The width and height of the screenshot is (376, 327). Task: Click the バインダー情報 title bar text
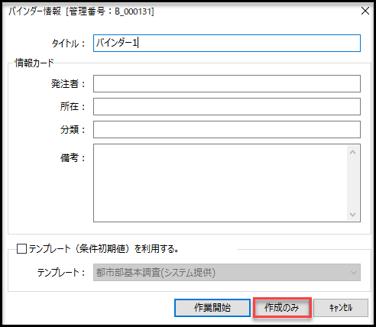click(x=81, y=11)
